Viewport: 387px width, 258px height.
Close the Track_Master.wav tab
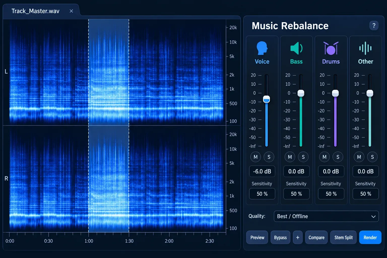[71, 11]
